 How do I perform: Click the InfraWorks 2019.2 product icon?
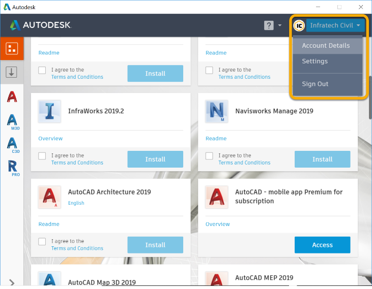click(49, 111)
